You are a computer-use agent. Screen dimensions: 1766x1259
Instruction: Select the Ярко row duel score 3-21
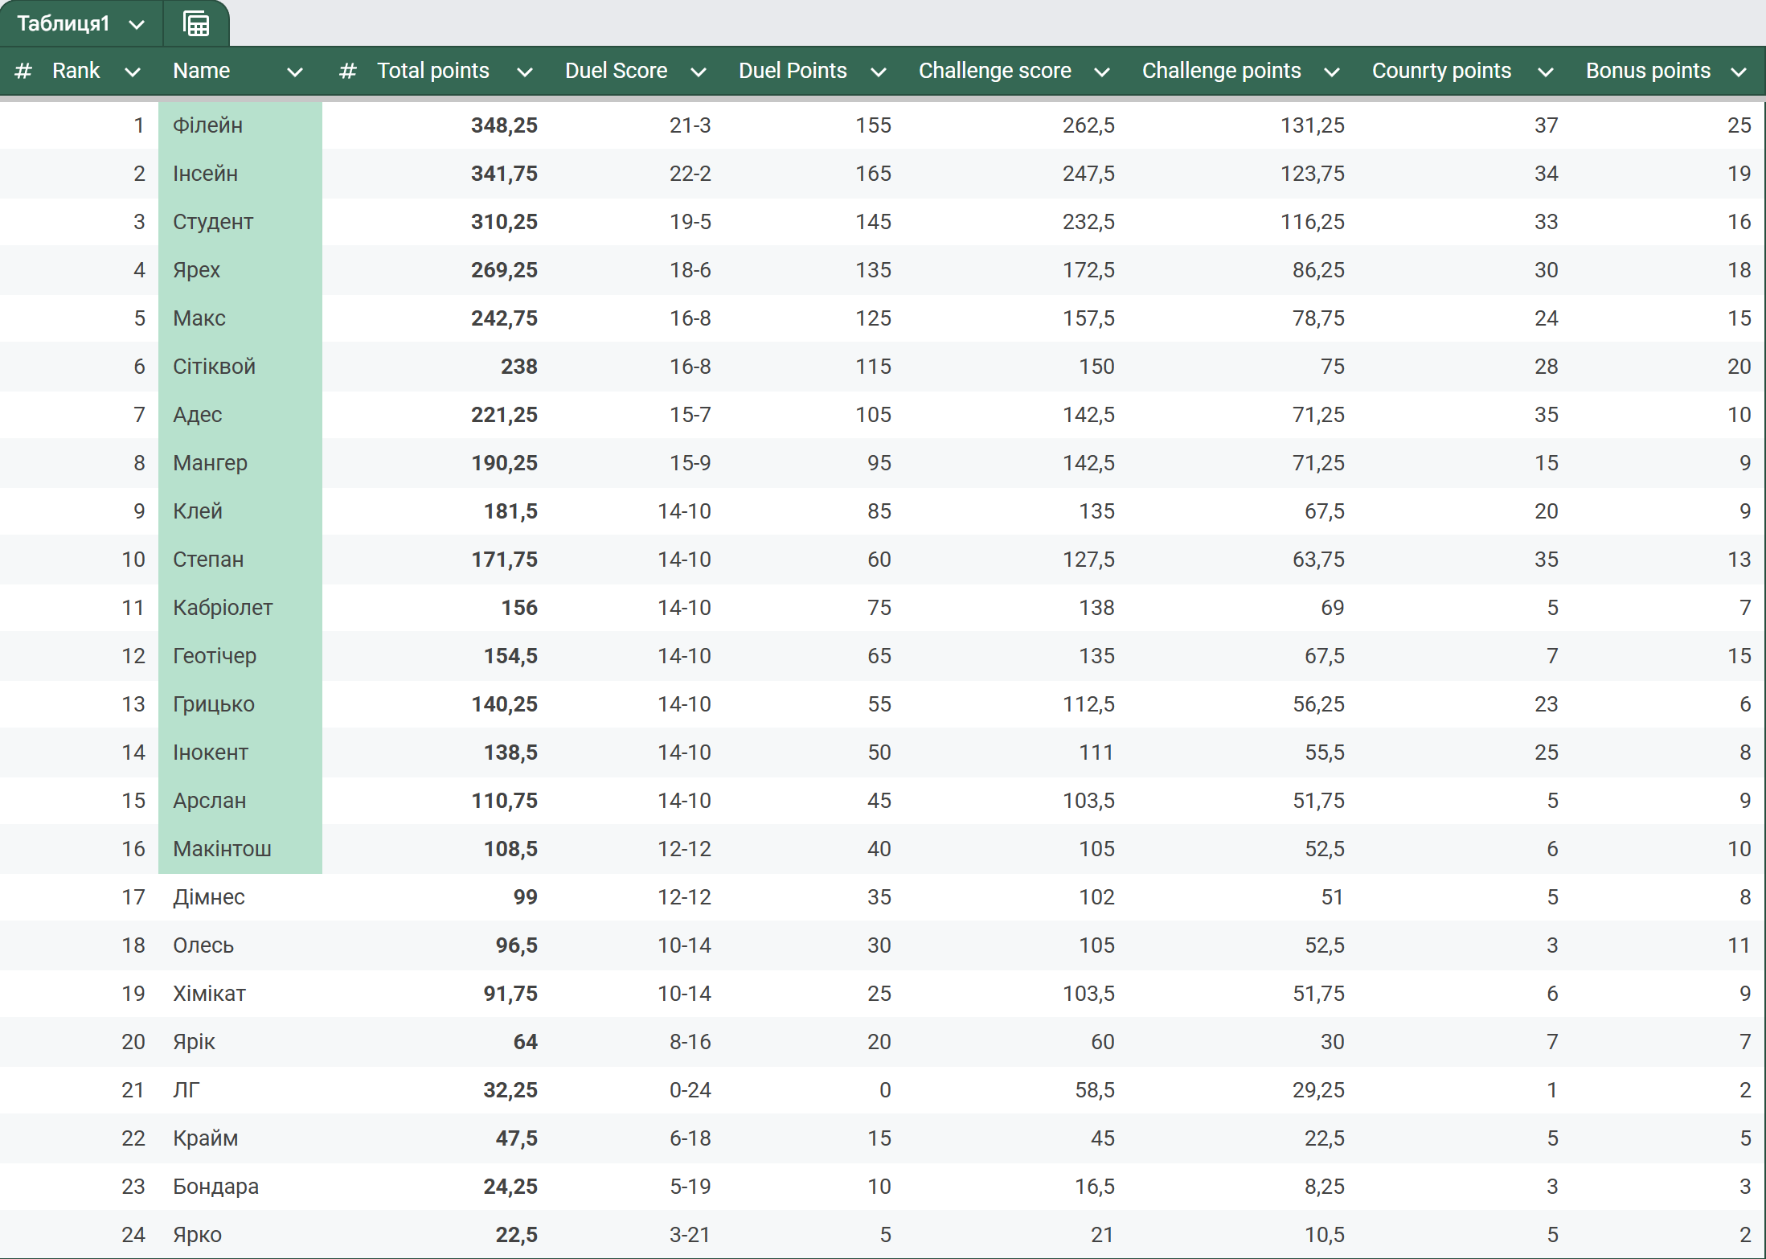click(x=690, y=1235)
